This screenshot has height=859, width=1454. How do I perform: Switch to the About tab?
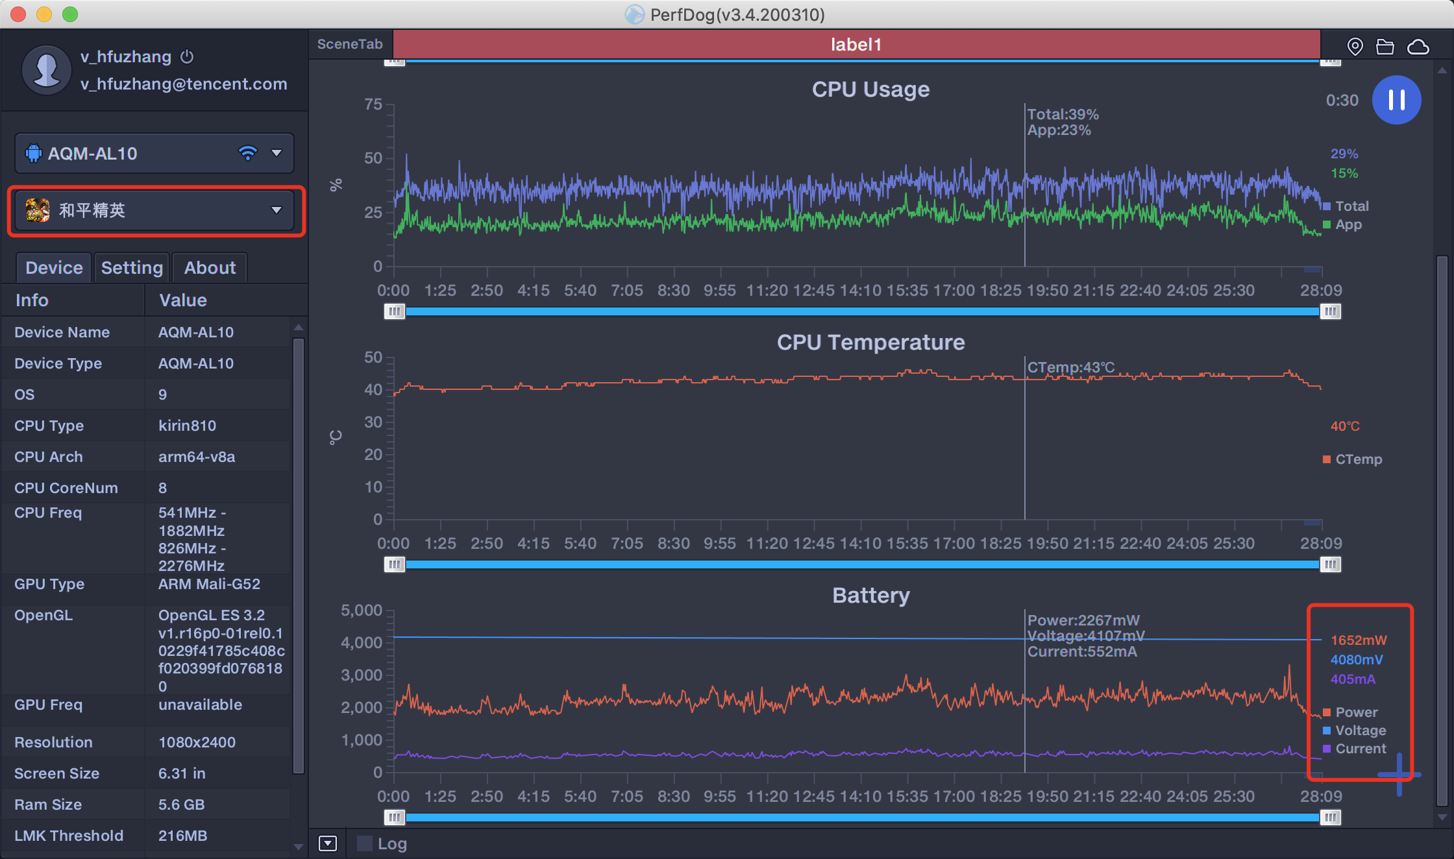point(210,267)
